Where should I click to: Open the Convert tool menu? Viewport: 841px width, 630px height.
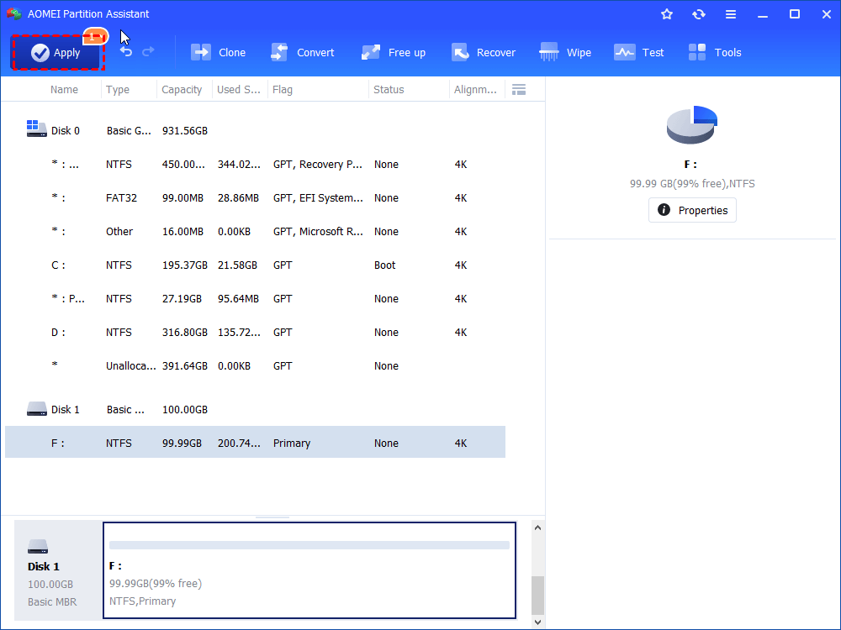(303, 53)
